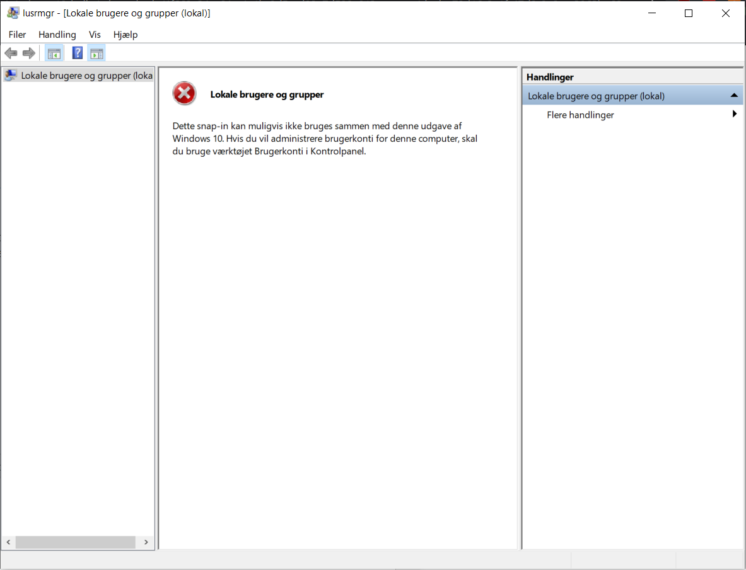Open the Filer menu

17,35
